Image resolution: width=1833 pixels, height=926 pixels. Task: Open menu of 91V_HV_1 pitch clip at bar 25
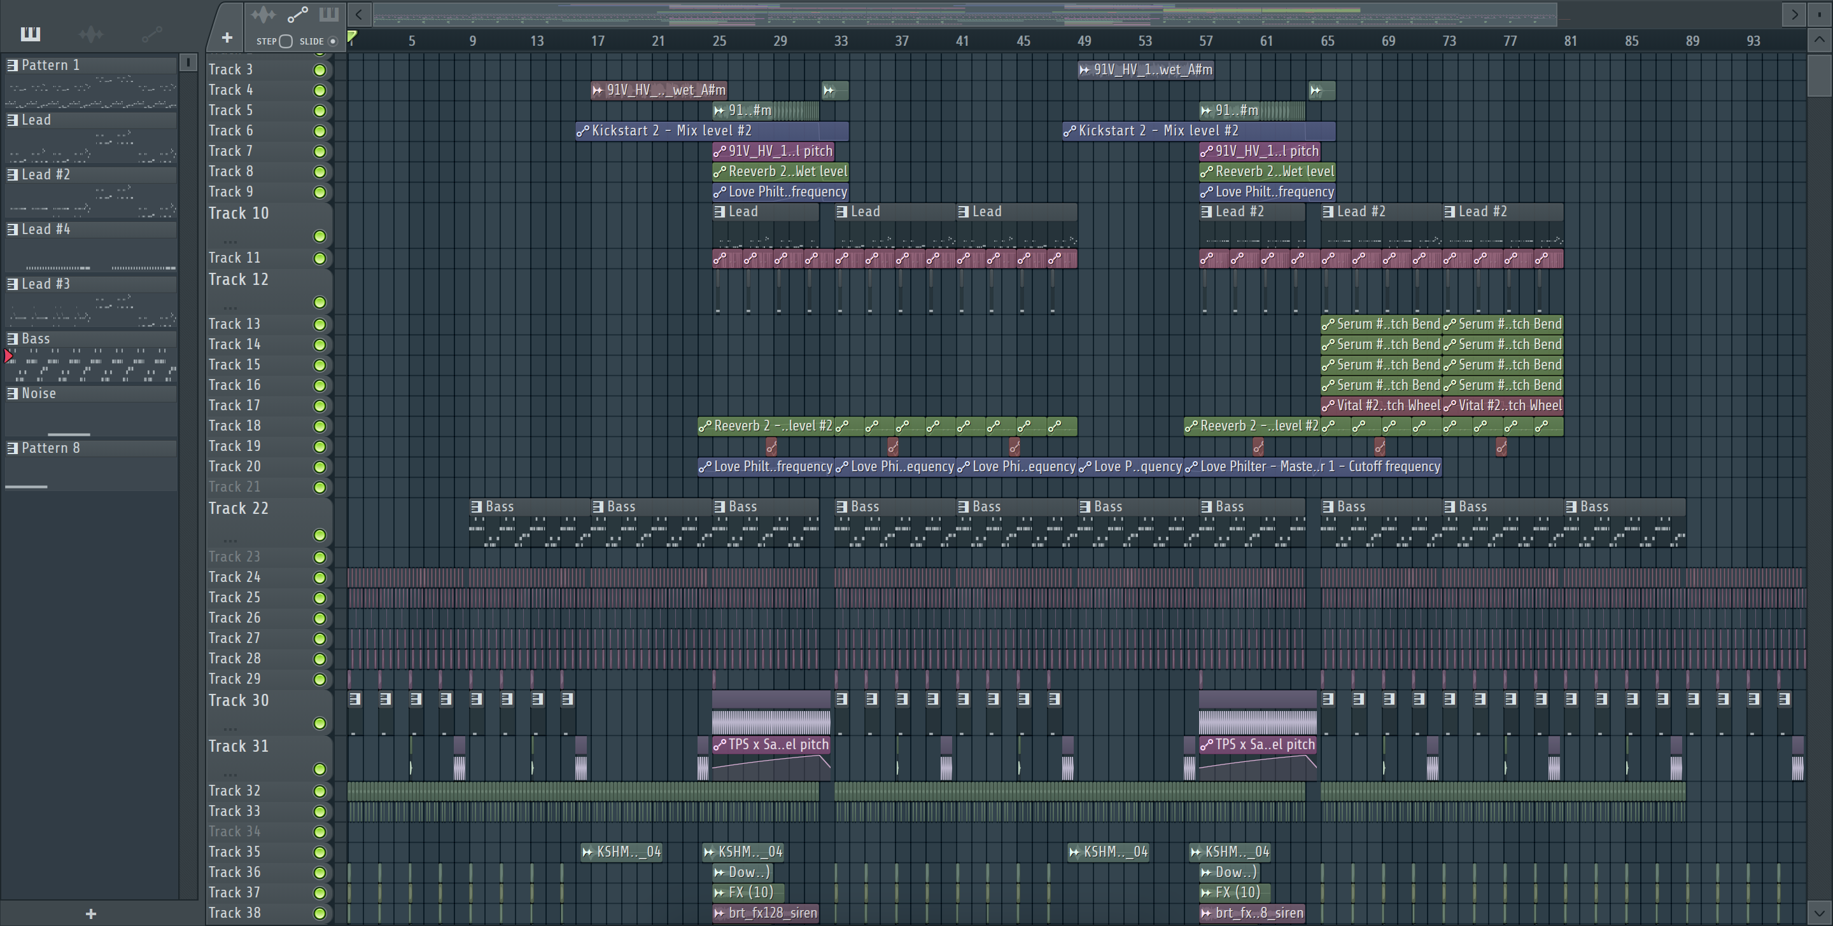pos(719,151)
